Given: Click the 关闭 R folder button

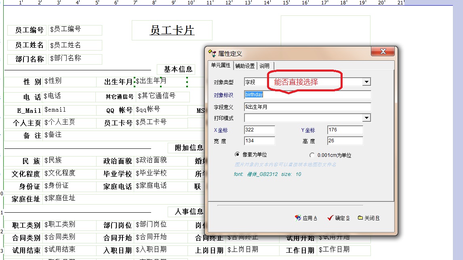Looking at the screenshot, I should click(x=368, y=218).
